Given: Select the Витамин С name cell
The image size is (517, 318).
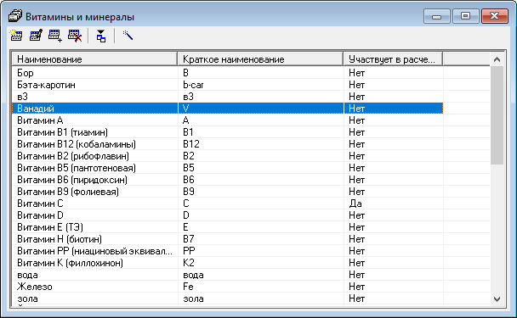Looking at the screenshot, I should coord(95,204).
